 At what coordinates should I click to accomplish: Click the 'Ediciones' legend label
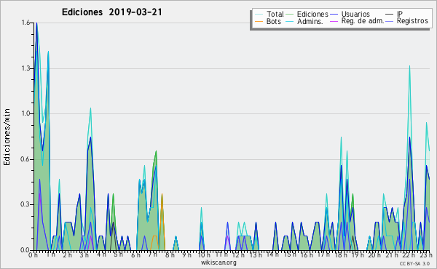[x=312, y=14]
